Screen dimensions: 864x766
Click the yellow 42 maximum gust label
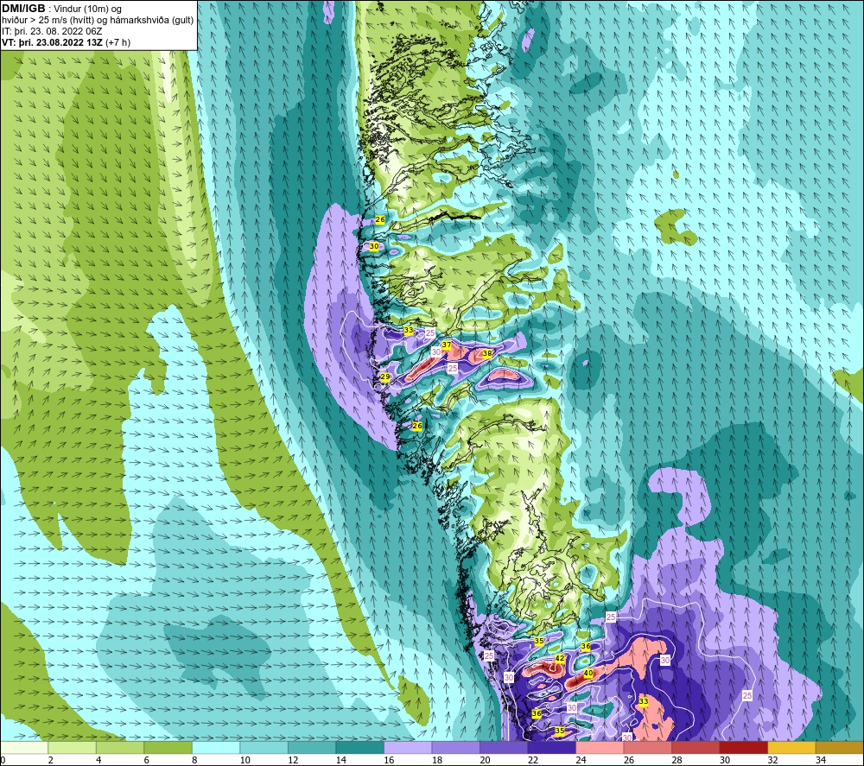coord(559,658)
